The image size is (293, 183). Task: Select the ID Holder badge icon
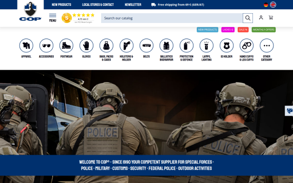[227, 45]
